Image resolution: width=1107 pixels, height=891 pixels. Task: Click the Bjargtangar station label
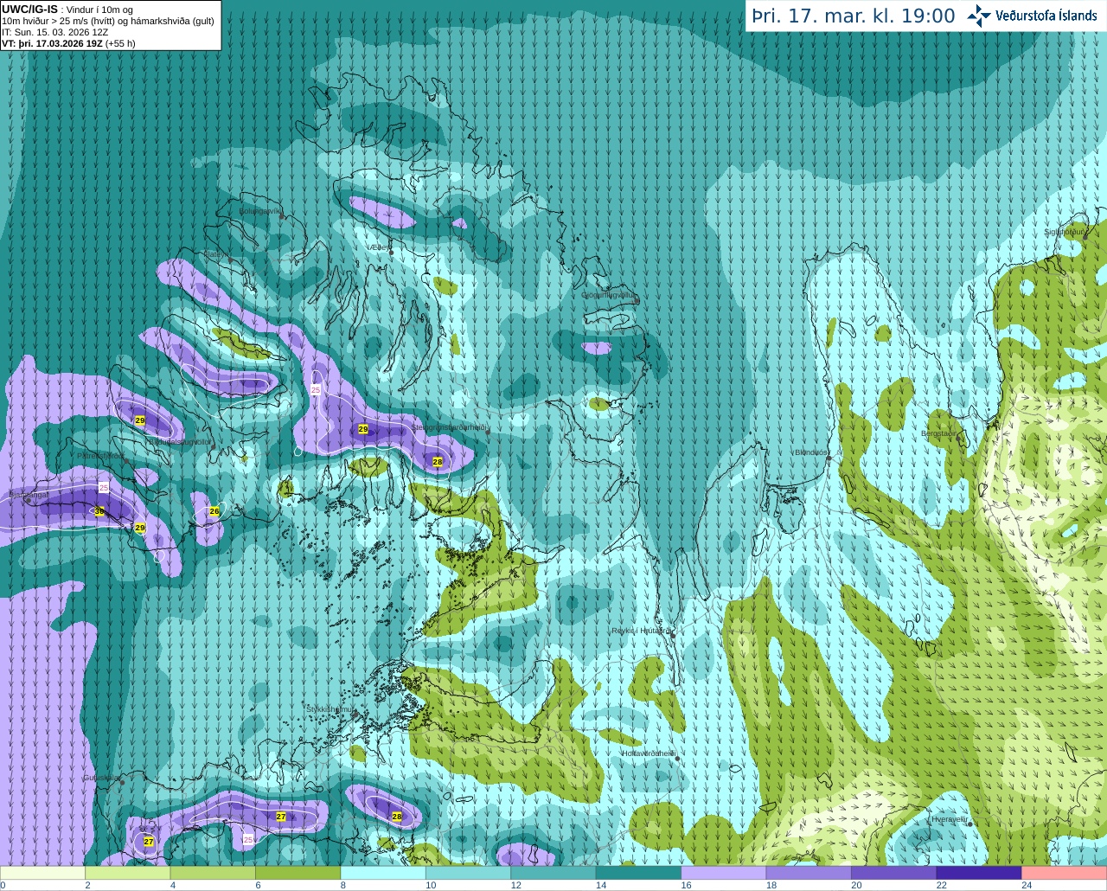point(29,495)
